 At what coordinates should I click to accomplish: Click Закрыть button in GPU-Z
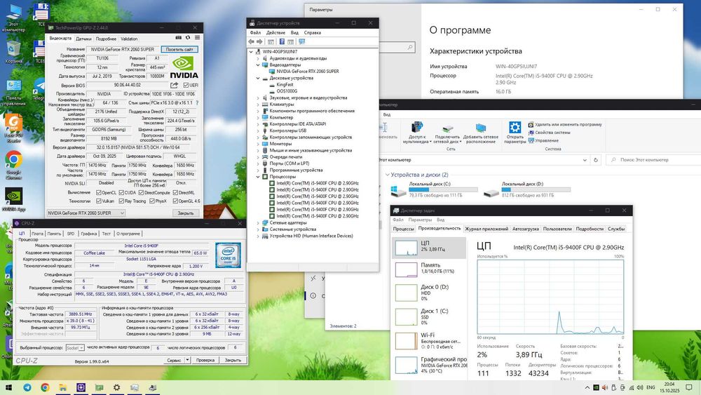click(186, 213)
